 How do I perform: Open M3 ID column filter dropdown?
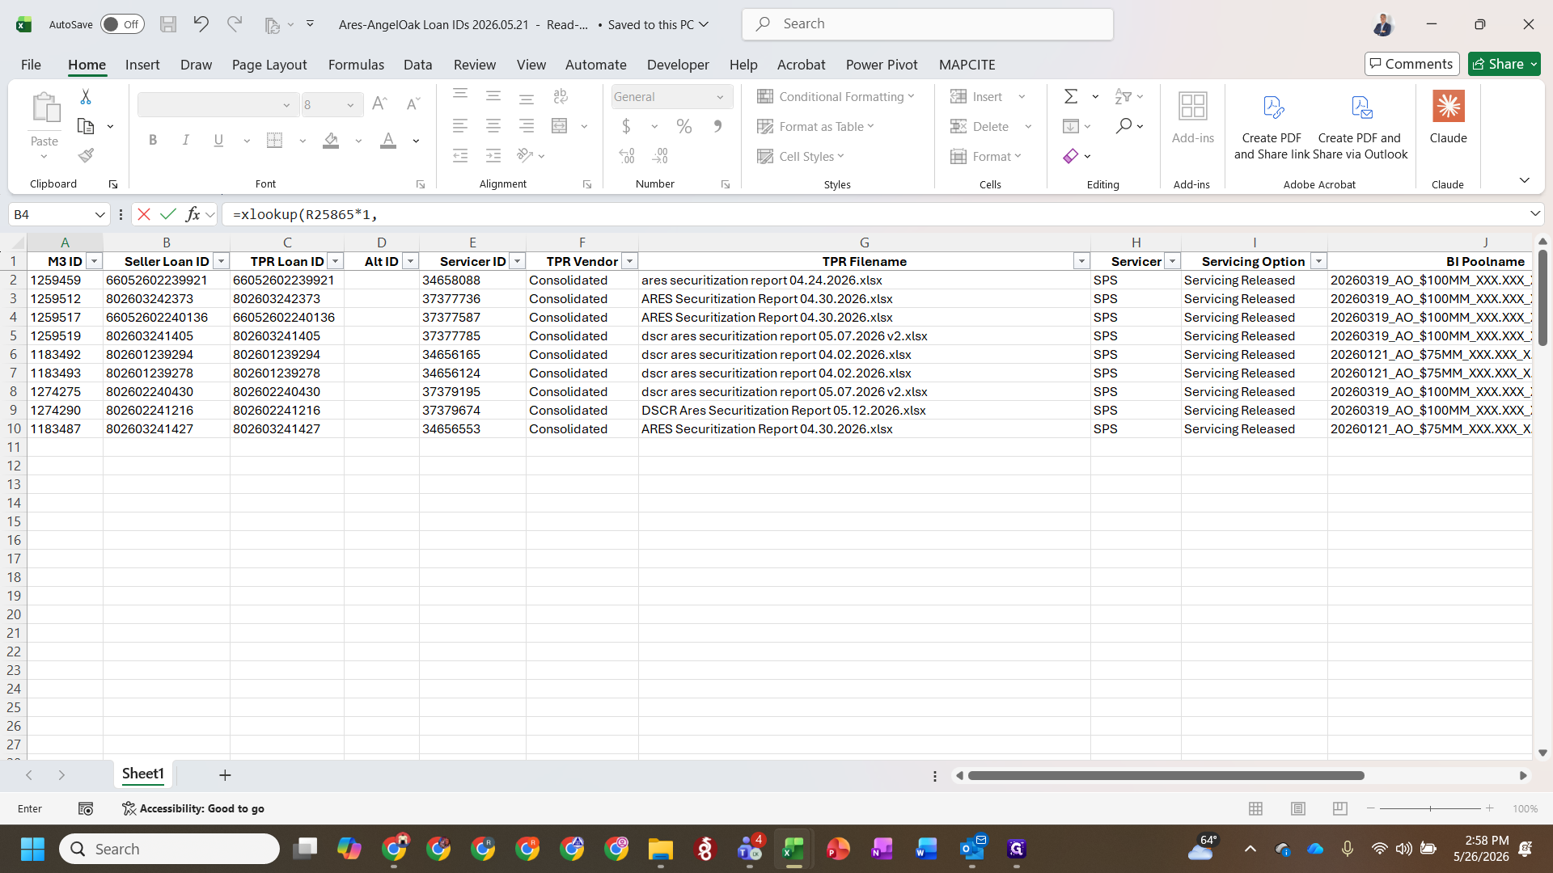[x=94, y=261]
